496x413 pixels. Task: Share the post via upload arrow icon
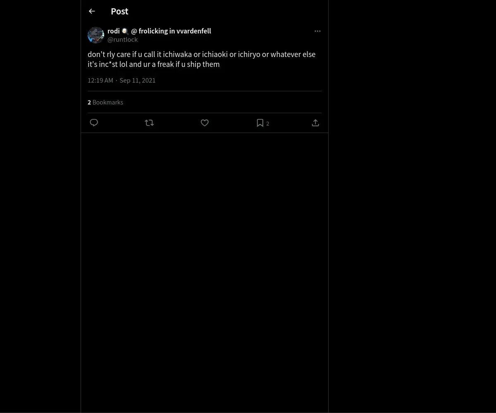tap(315, 123)
